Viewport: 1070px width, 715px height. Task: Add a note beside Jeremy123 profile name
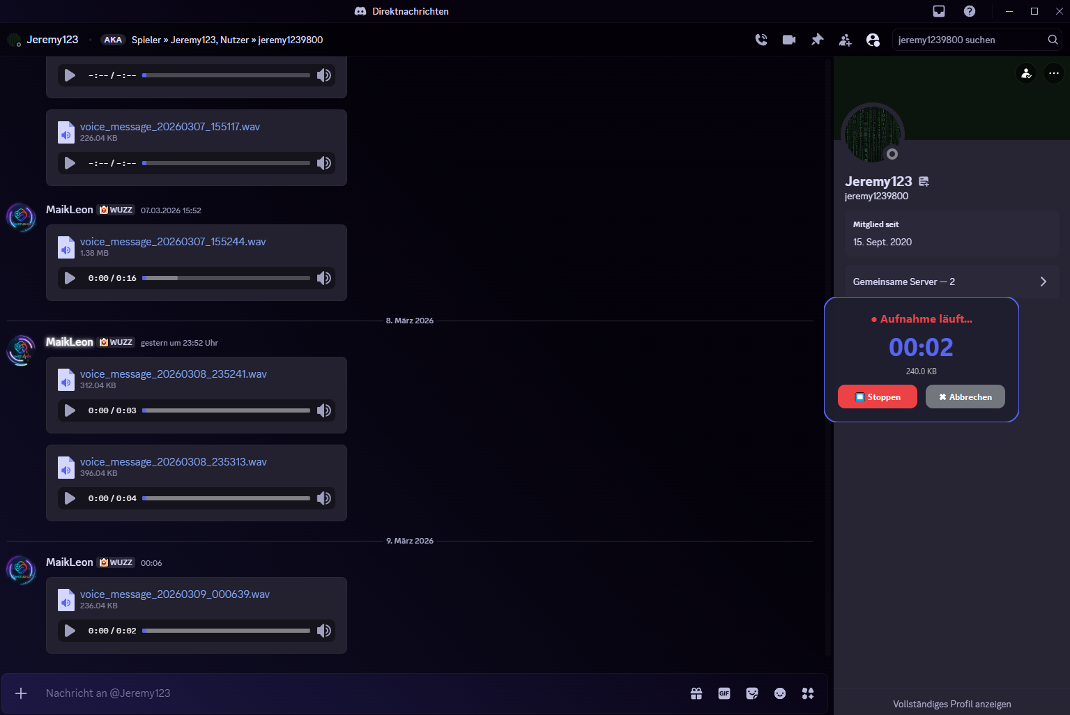(x=924, y=182)
